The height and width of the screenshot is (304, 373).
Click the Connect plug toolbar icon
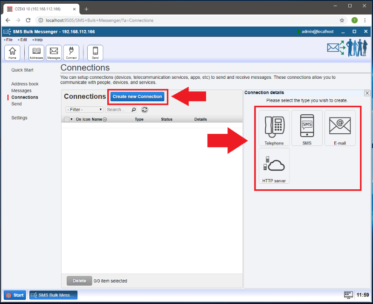(x=71, y=53)
